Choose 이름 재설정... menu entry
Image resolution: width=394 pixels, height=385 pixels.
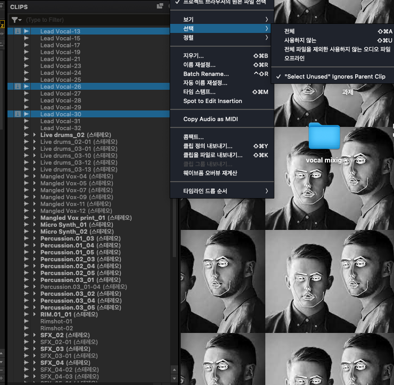coord(222,65)
